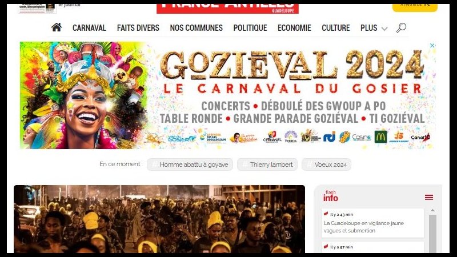Close the Goziéval ad banner
457x257 pixels.
432,46
